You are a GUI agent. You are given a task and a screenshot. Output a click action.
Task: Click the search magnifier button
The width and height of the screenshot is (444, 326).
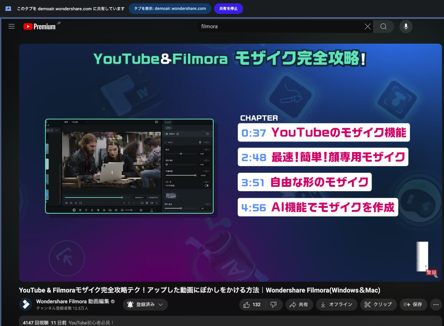pyautogui.click(x=384, y=26)
